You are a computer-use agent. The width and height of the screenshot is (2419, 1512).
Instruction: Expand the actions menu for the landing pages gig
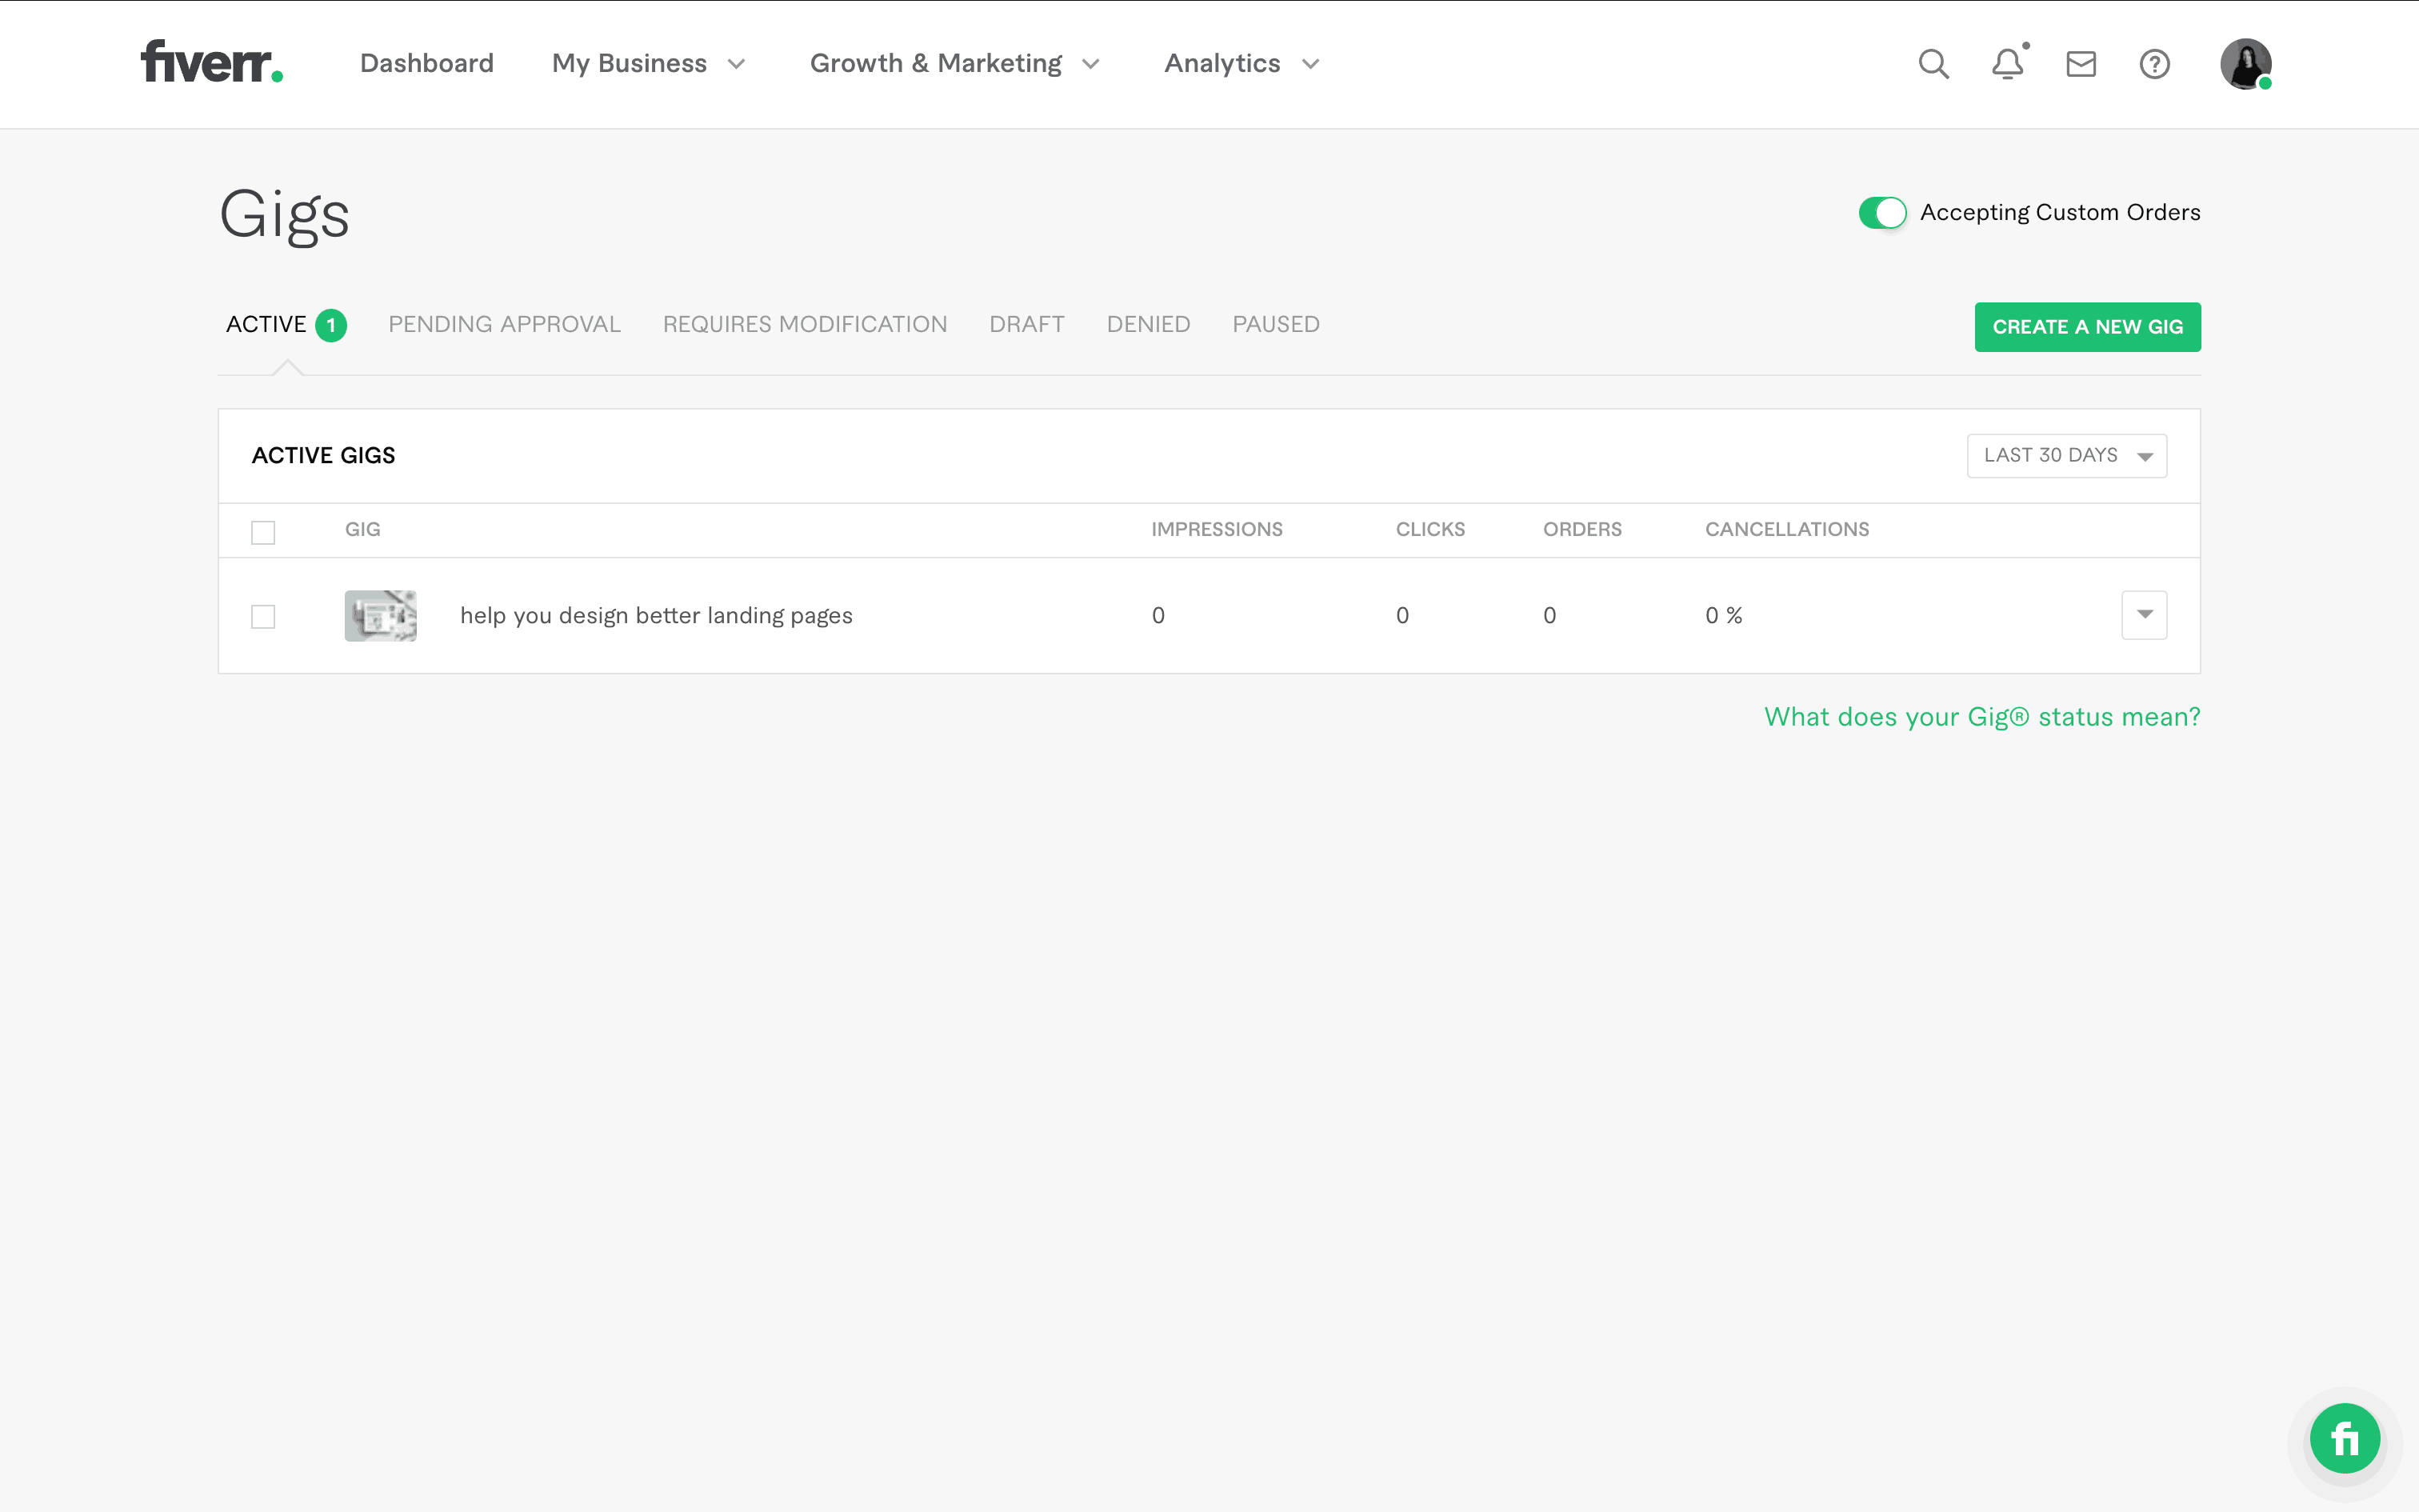pos(2144,614)
